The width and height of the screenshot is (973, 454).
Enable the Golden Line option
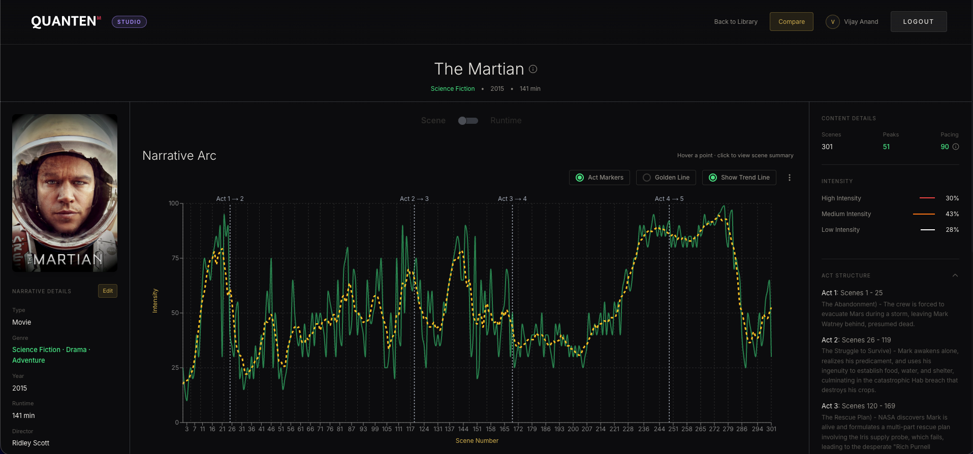click(666, 178)
